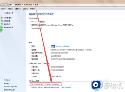Click the 查看有关计算机的基本信息 heading
Viewport: 125px width, 92px height.
[x=41, y=14]
